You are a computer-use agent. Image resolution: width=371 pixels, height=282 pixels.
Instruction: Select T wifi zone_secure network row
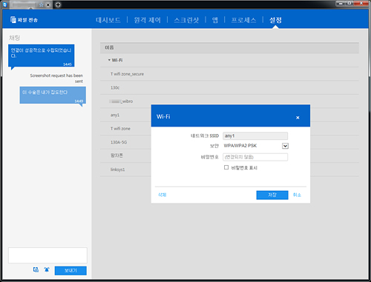click(x=229, y=74)
